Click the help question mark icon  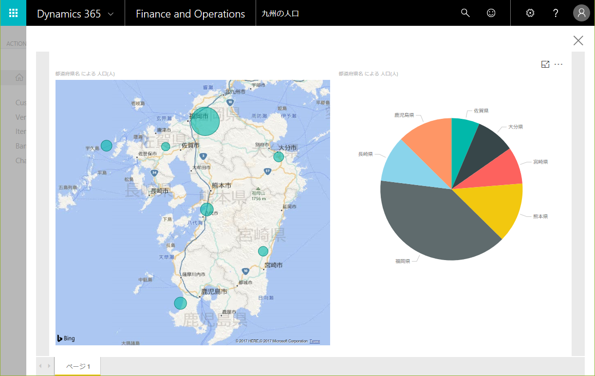pyautogui.click(x=556, y=13)
